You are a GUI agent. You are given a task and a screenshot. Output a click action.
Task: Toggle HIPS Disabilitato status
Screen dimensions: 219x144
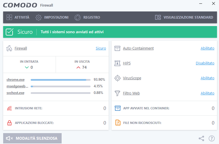(x=205, y=63)
